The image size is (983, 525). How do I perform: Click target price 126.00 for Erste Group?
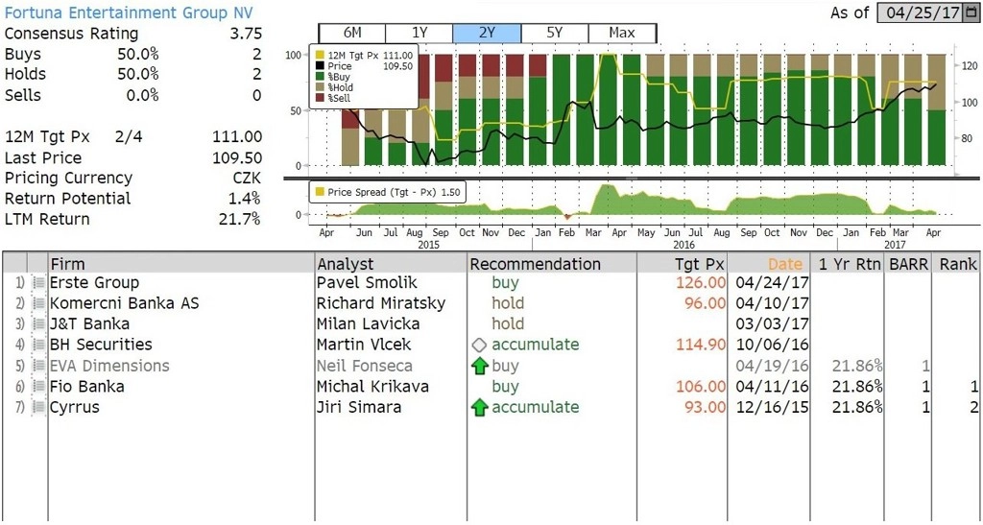pyautogui.click(x=701, y=283)
